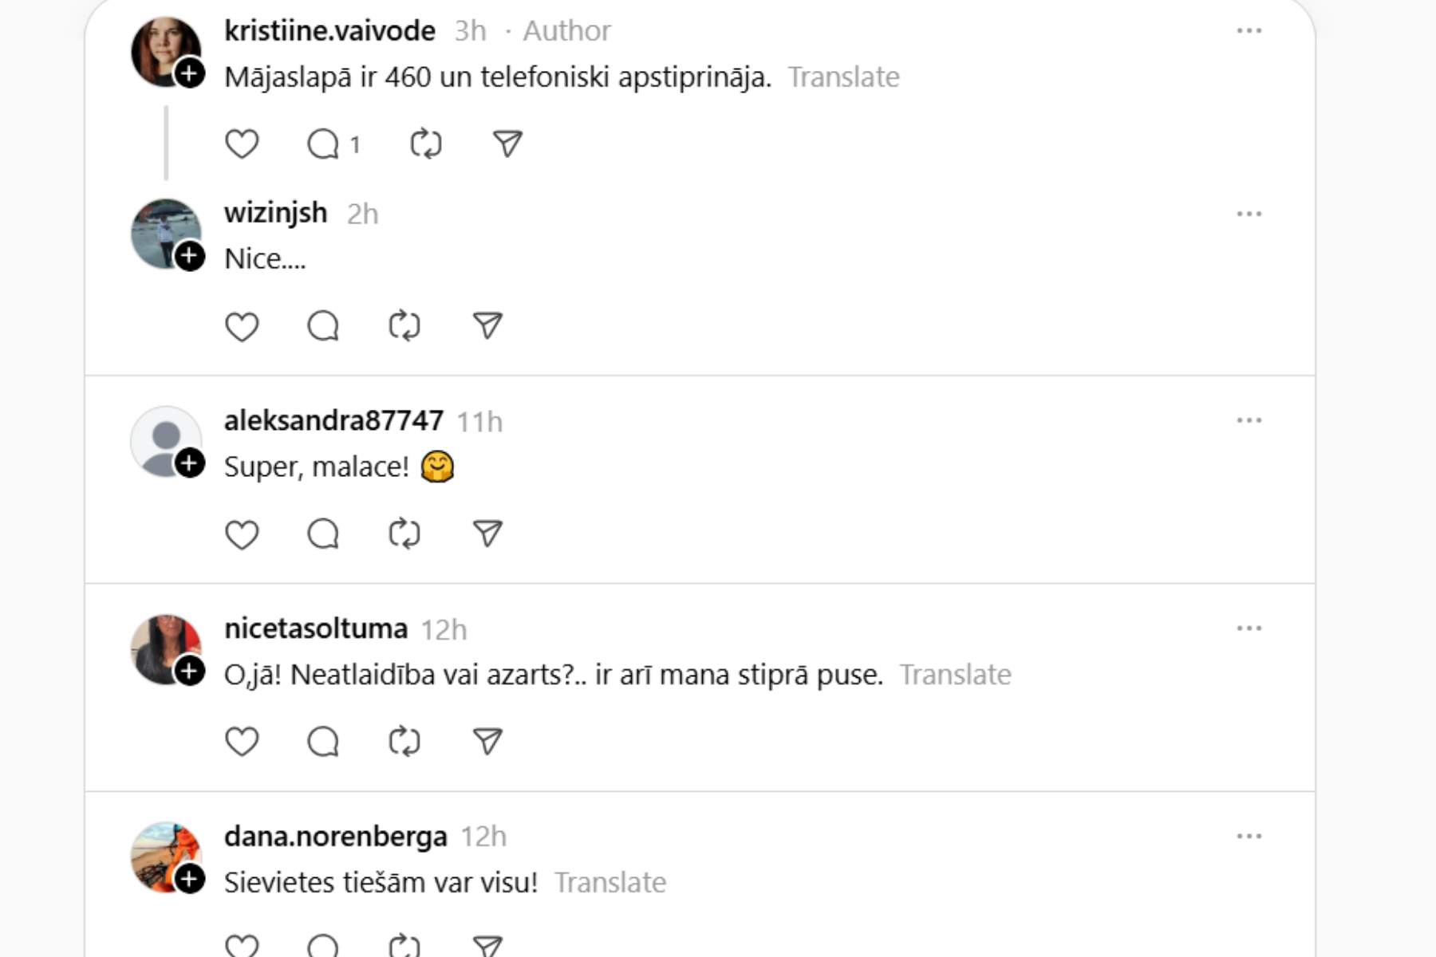Follow dana.norenberga via the avatar plus badge

[189, 879]
